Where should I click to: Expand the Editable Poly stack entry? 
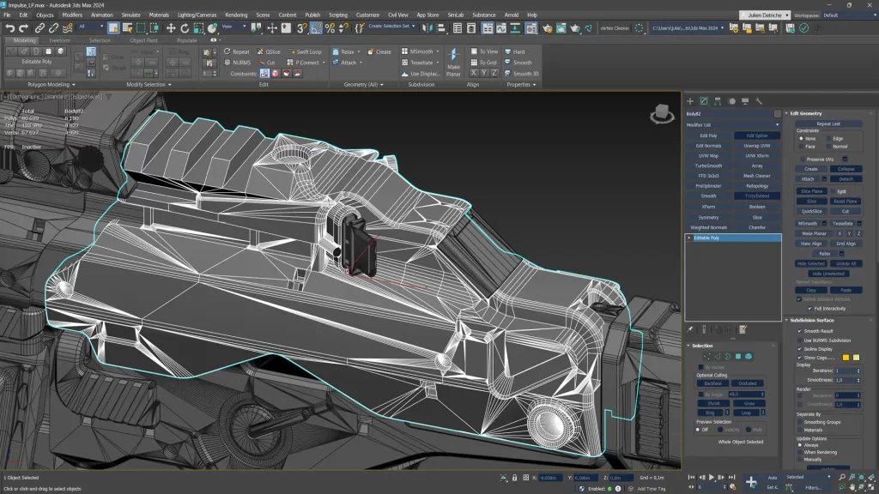pyautogui.click(x=689, y=238)
